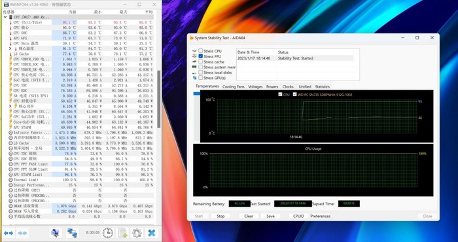The width and height of the screenshot is (458, 242).
Task: Click AIDA64 flame icon in title bar
Action: coord(192,38)
